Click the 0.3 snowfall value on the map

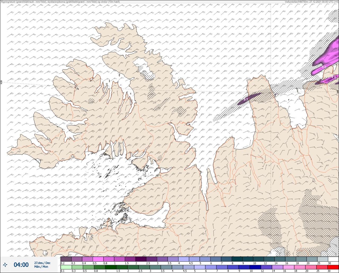pyautogui.click(x=246, y=99)
